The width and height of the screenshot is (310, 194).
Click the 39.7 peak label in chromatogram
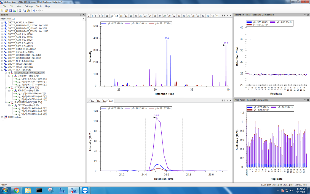click(226, 43)
